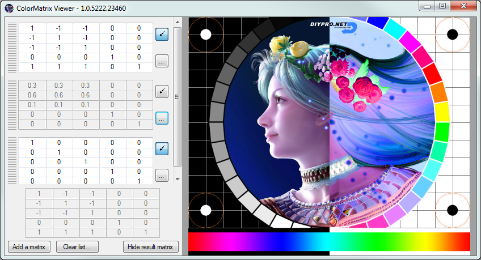Select top matrix cell in row two, column two

(x=59, y=37)
